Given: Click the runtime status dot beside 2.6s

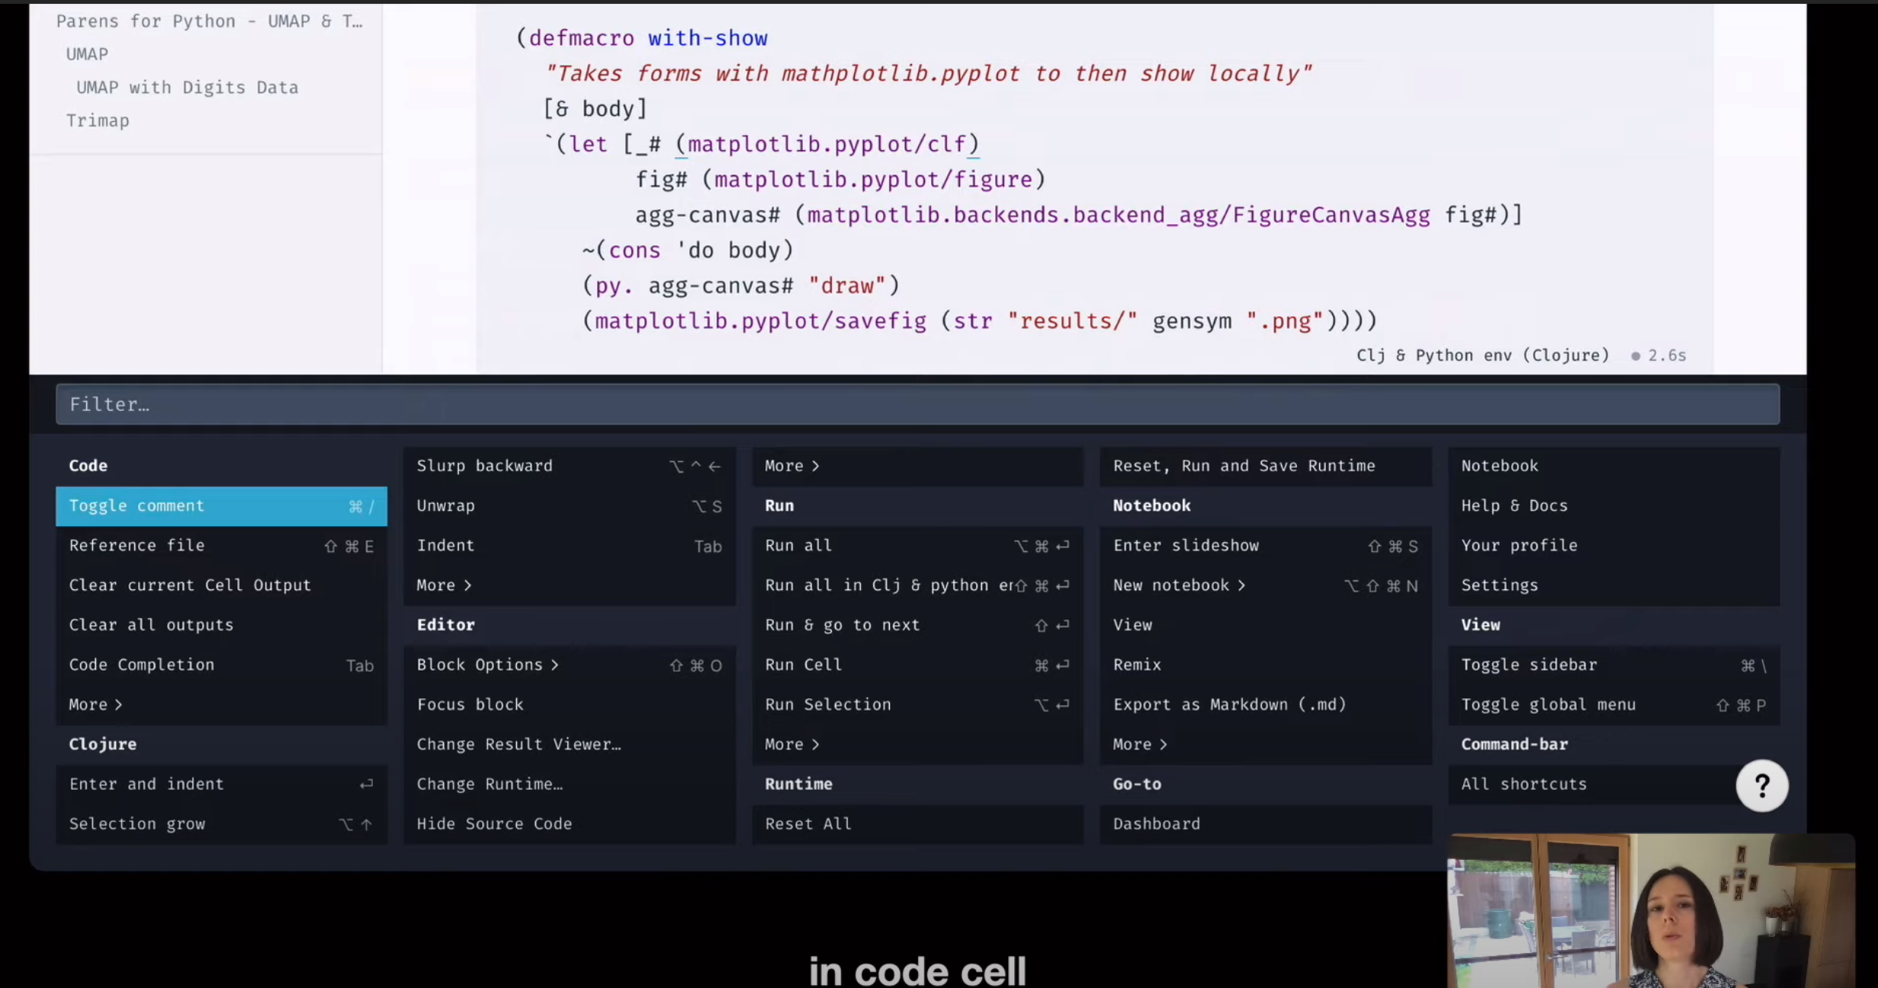Looking at the screenshot, I should pos(1636,356).
